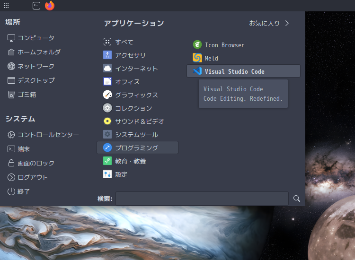Select the システムツール category

137,135
